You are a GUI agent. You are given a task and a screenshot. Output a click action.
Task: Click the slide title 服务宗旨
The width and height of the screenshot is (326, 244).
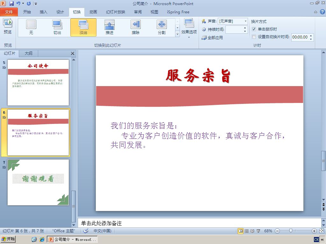point(198,76)
